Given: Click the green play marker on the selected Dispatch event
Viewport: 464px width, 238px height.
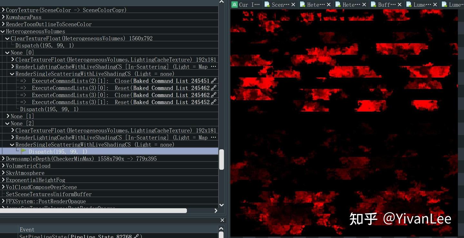Looking at the screenshot, I should [x=24, y=151].
